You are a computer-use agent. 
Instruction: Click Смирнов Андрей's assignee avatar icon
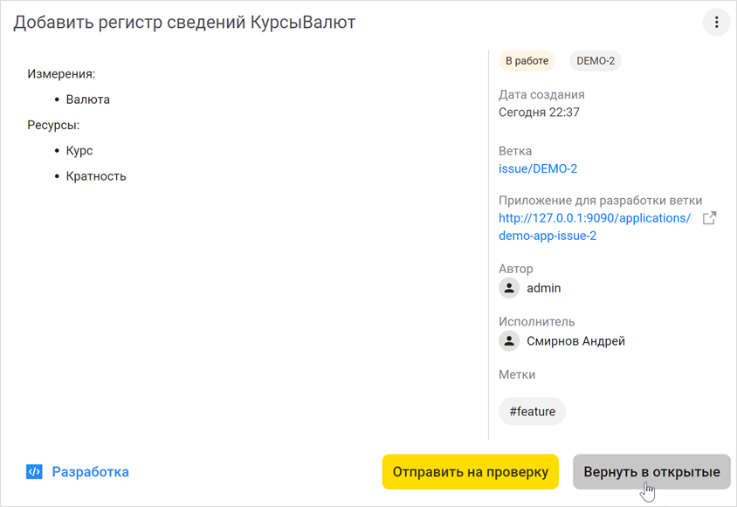click(x=509, y=340)
